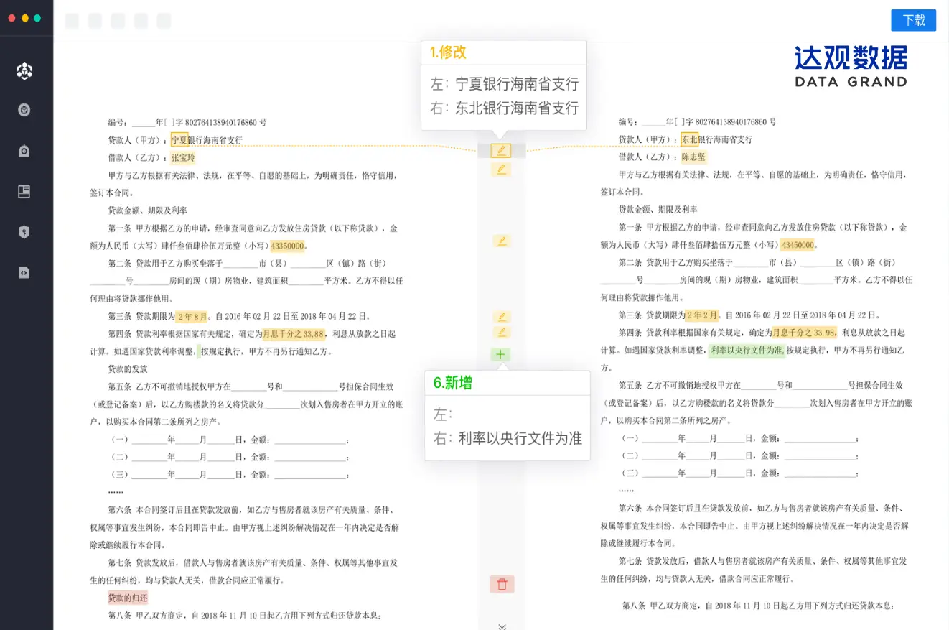
Task: Open the globe tool icon in the left sidebar
Action: click(24, 110)
